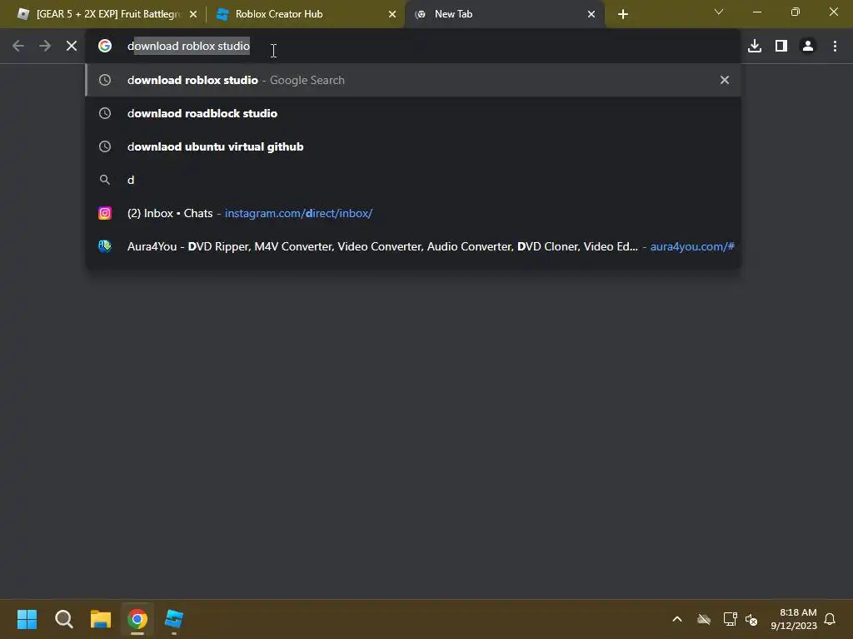
Task: Open Roblox Studio from the taskbar
Action: point(174,619)
